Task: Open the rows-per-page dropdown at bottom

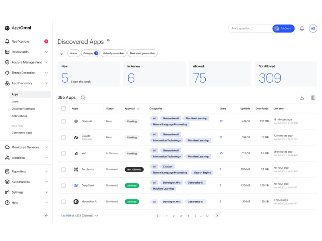Action: click(97, 216)
